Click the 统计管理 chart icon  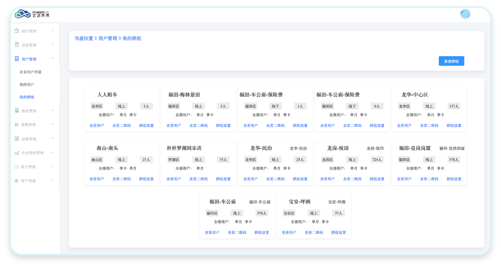pyautogui.click(x=17, y=31)
